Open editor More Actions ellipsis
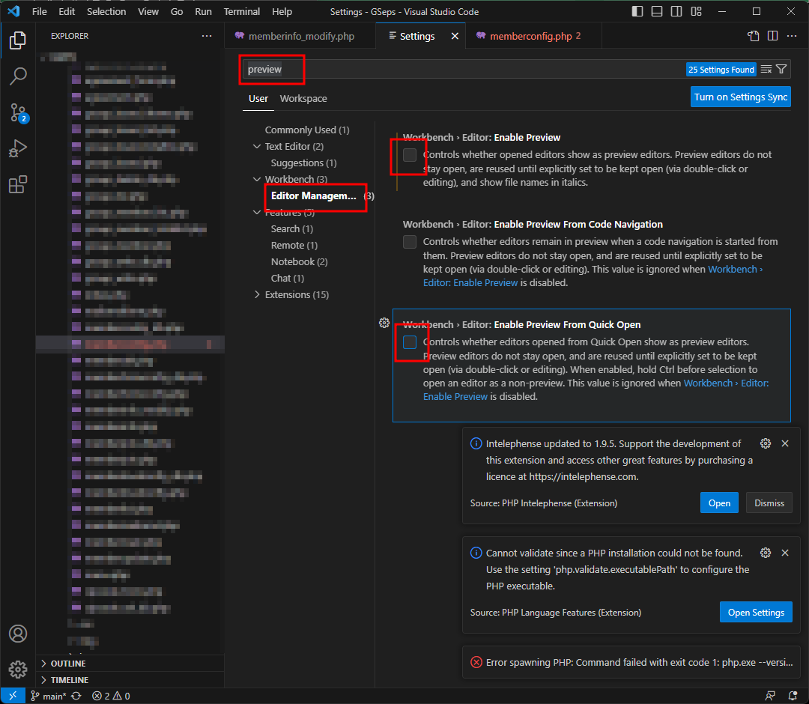Image resolution: width=809 pixels, height=704 pixels. (x=792, y=36)
